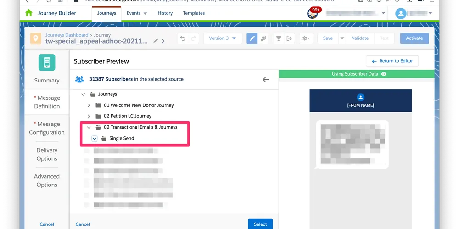Select 02 Transactional Emails & Journeys folder

click(x=140, y=127)
